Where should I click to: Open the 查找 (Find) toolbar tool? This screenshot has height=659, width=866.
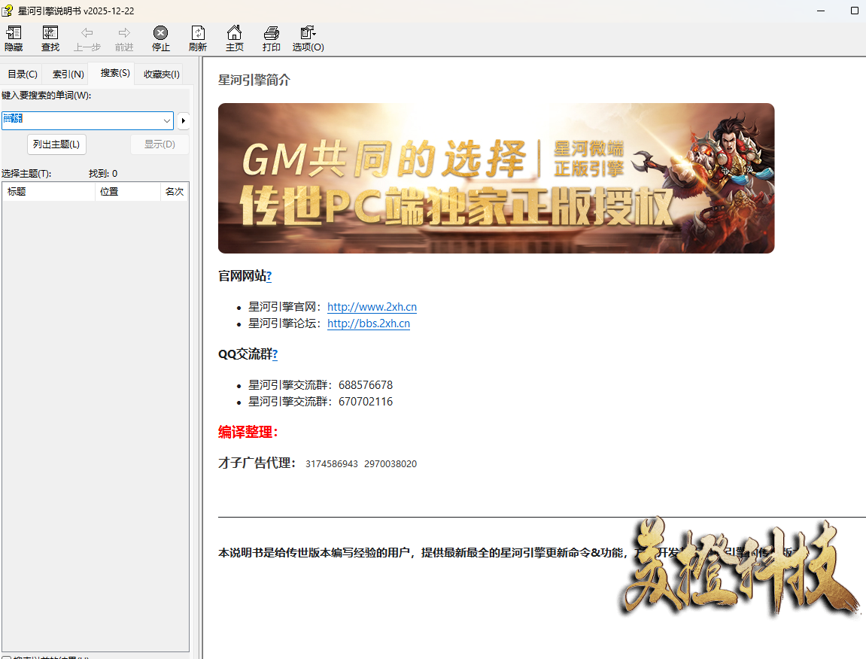point(50,34)
